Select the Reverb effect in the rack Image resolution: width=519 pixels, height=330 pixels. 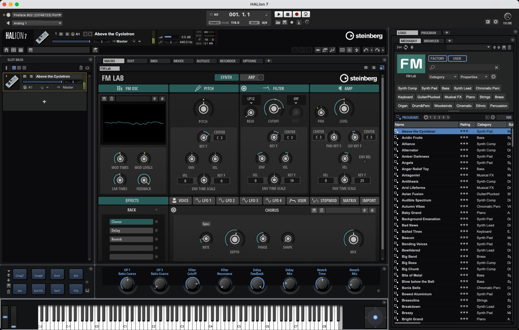point(131,239)
